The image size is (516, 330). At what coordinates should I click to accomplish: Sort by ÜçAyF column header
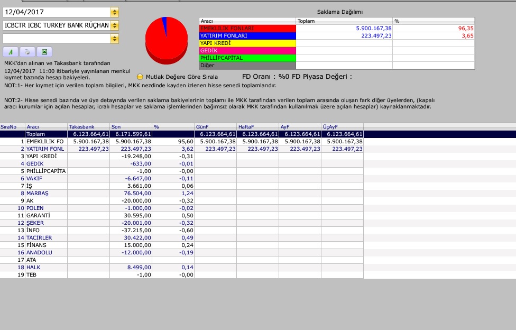(342, 127)
